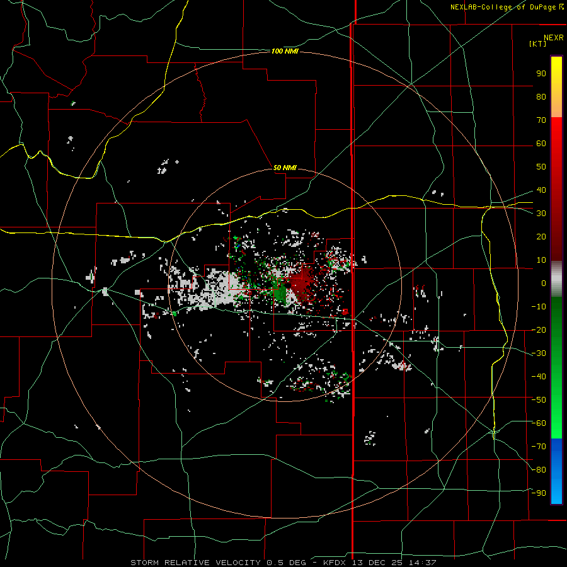Click the 40 value on the velocity scale
Screen dimensions: 567x567
click(x=541, y=190)
